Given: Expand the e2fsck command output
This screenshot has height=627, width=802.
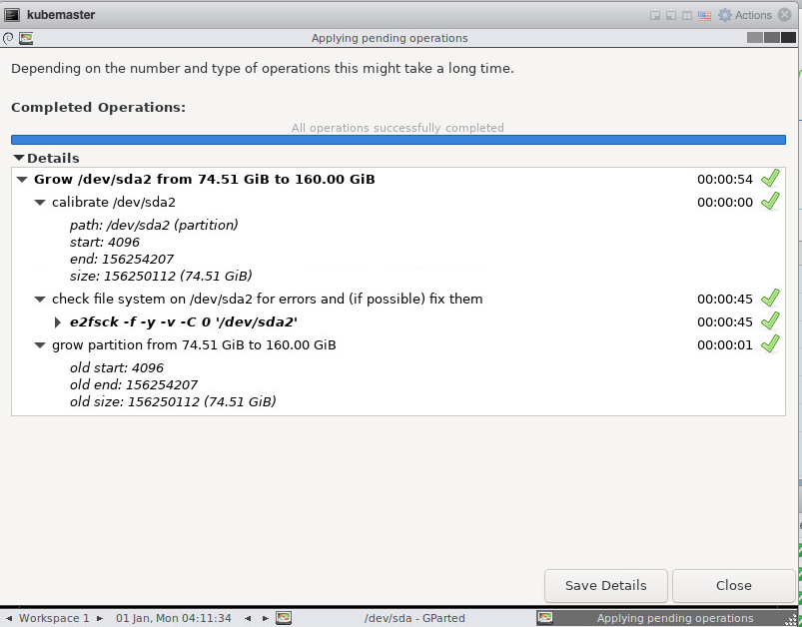Looking at the screenshot, I should [58, 322].
